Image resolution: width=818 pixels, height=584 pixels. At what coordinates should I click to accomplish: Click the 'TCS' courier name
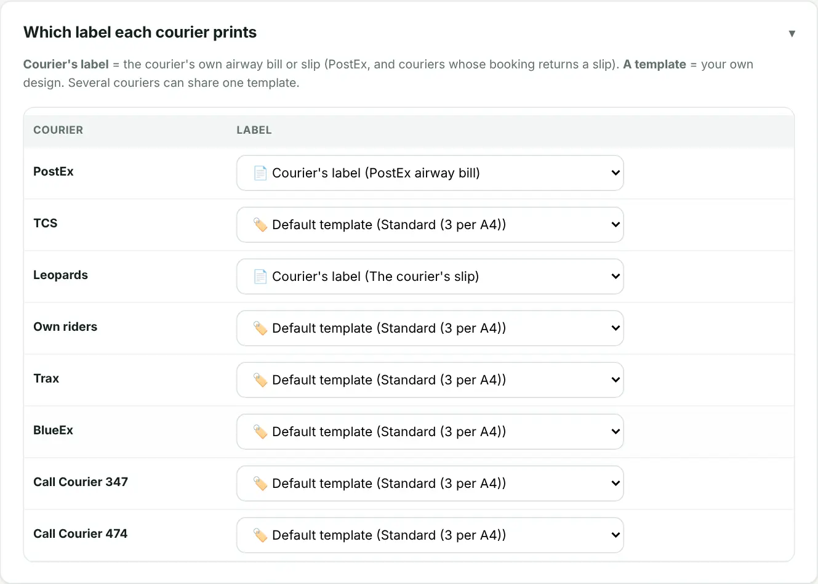point(46,224)
